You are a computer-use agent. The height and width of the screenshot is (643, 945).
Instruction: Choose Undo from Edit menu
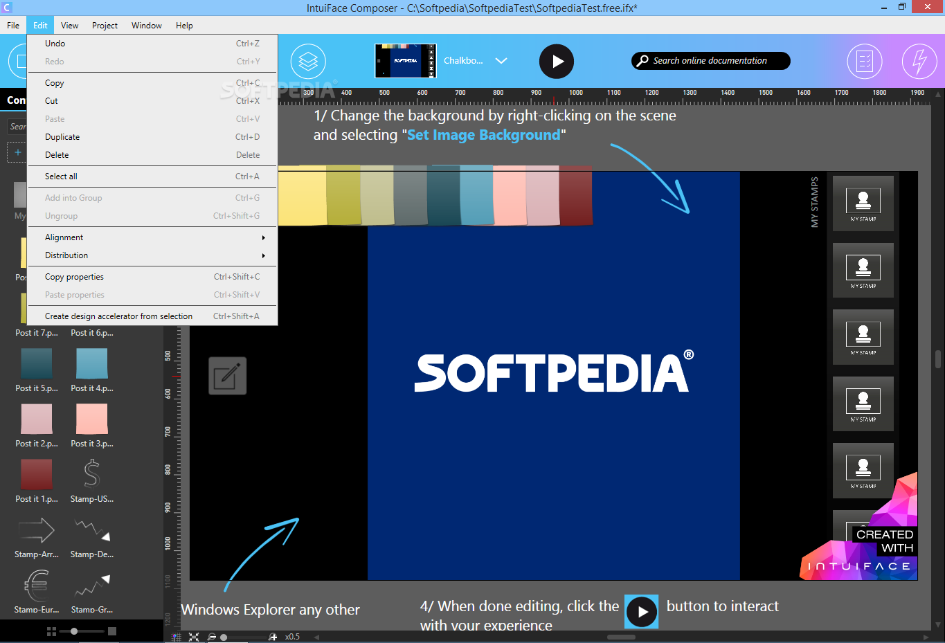(152, 44)
